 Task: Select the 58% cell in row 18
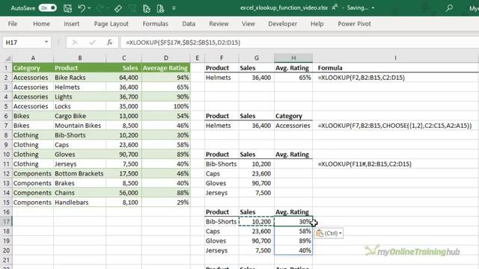(x=293, y=231)
